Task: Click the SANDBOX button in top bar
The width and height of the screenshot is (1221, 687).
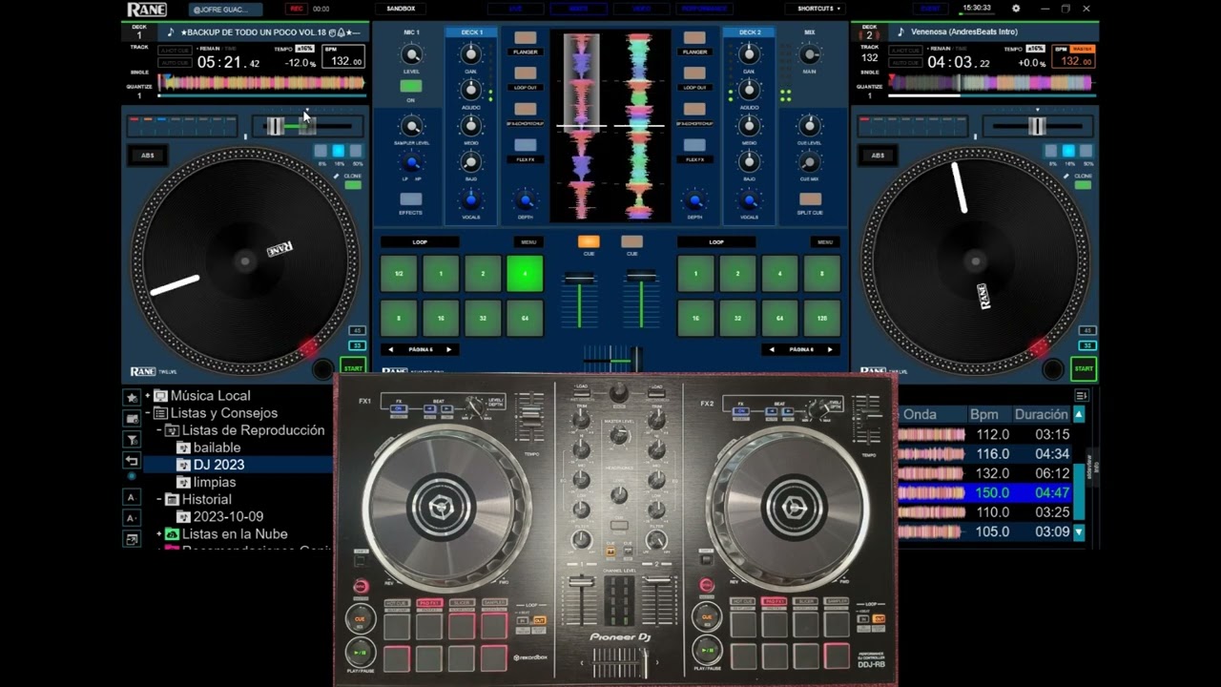Action: pyautogui.click(x=401, y=9)
